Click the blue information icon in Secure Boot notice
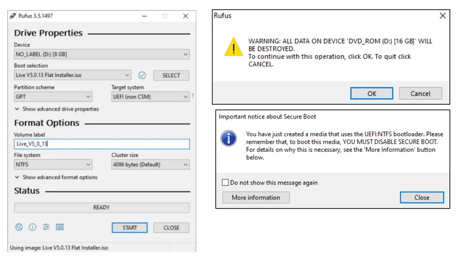The width and height of the screenshot is (460, 258). (x=228, y=138)
